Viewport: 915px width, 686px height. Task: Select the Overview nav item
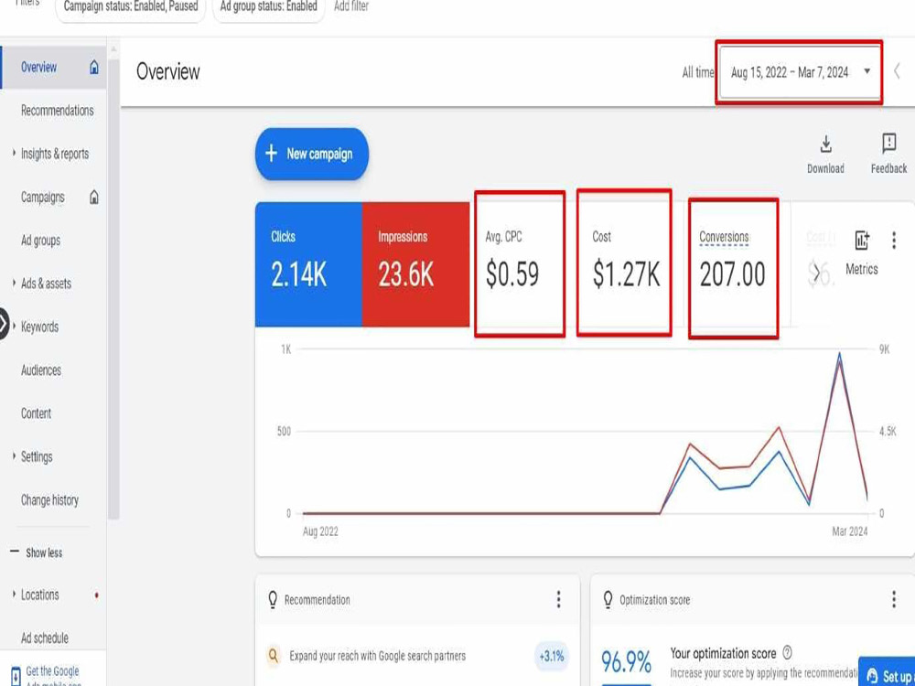click(x=53, y=67)
